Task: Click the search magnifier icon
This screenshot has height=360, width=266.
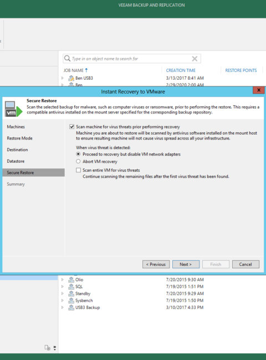Action: click(67, 58)
